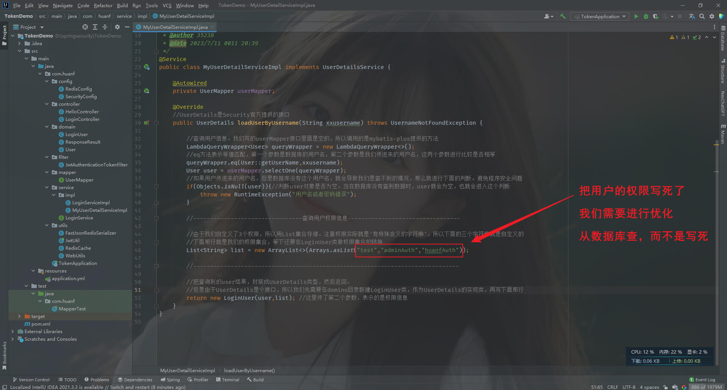Image resolution: width=727 pixels, height=390 pixels.
Task: Jump to previous highlighted error arrow
Action: 707,37
